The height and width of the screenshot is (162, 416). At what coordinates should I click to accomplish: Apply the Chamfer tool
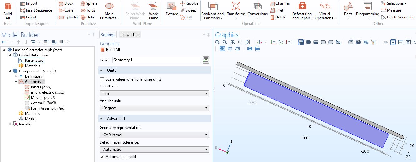(280, 3)
